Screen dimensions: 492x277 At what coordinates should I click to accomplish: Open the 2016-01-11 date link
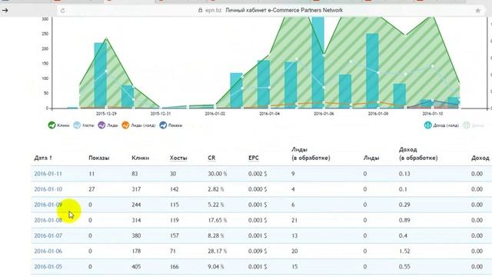click(48, 174)
